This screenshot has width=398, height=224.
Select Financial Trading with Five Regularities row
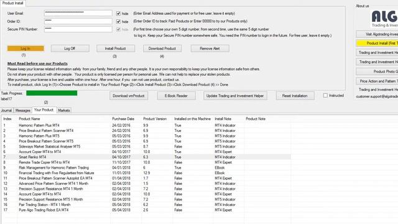click(147, 173)
